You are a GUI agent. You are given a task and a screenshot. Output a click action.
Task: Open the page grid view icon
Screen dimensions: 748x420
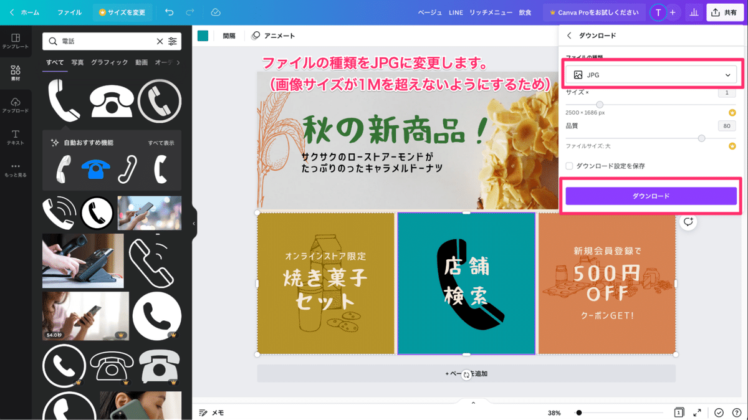[x=679, y=413]
